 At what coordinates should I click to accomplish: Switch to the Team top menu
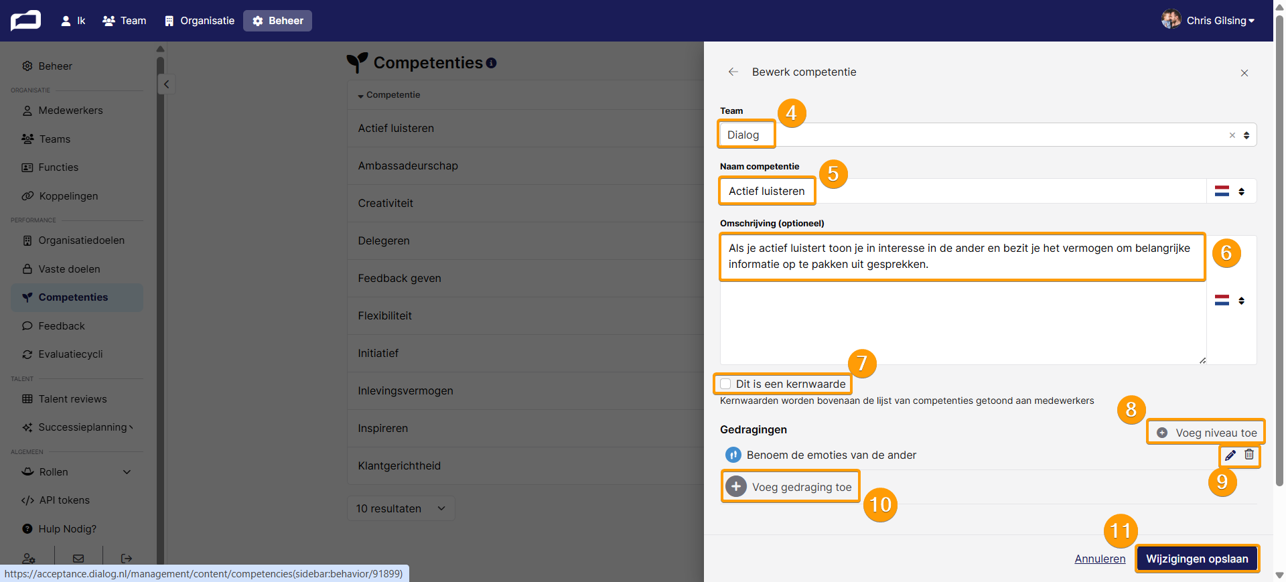pos(125,21)
